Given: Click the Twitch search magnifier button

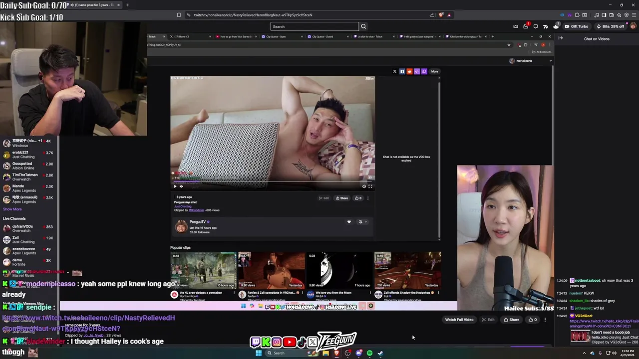Looking at the screenshot, I should point(363,26).
